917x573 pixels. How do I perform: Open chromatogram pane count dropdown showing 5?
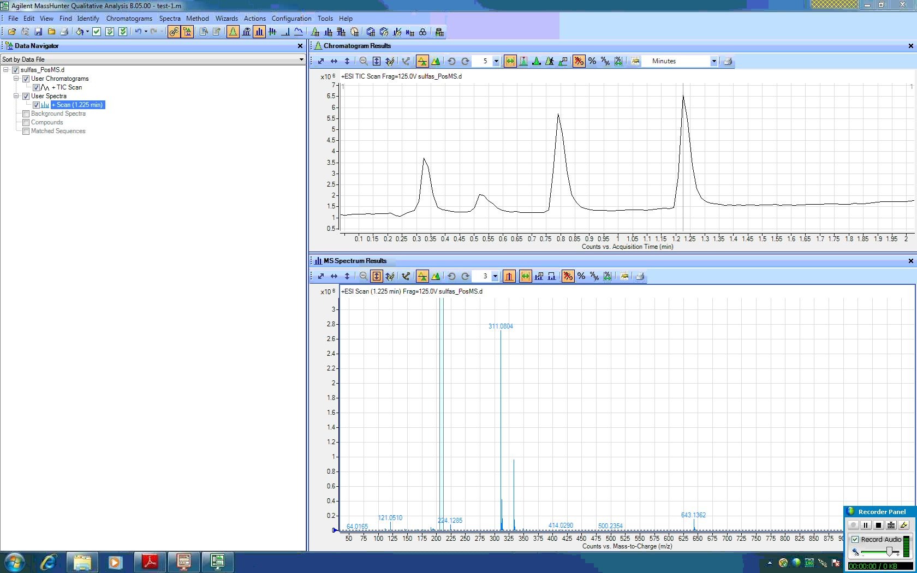(496, 61)
